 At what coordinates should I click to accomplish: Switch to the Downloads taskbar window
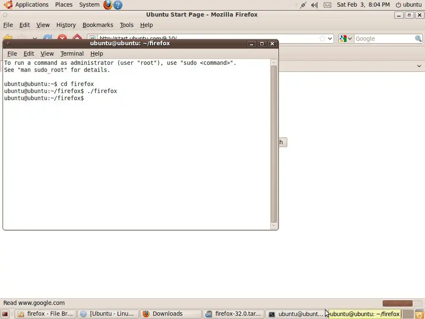tap(171, 314)
